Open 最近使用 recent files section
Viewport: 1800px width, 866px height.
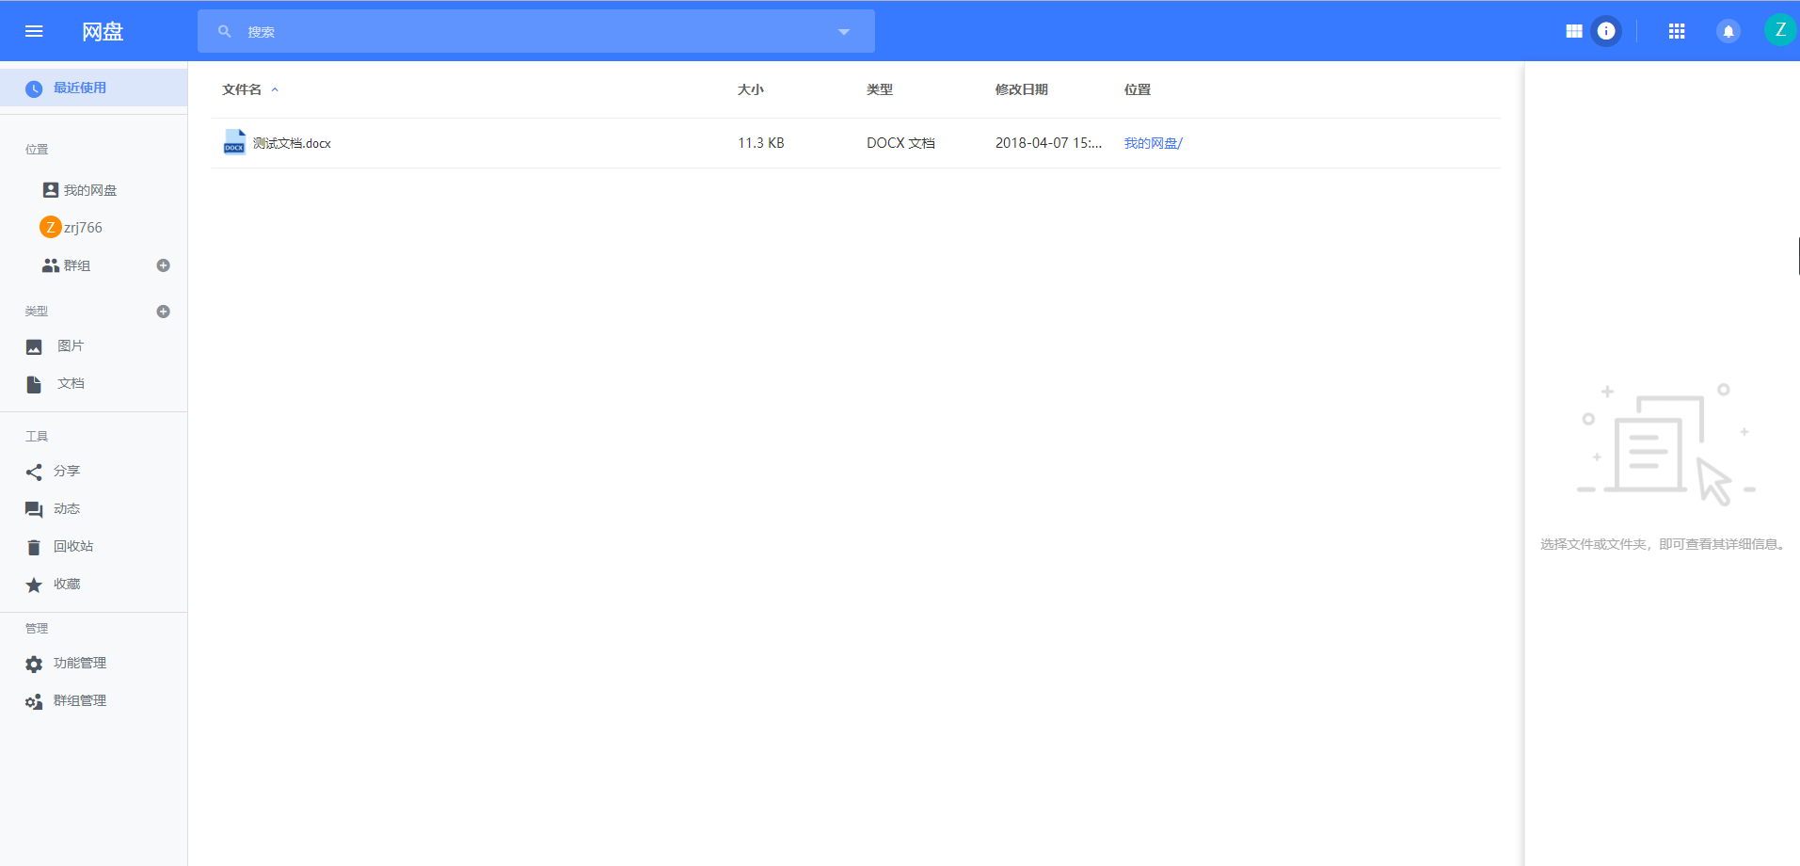[x=80, y=88]
